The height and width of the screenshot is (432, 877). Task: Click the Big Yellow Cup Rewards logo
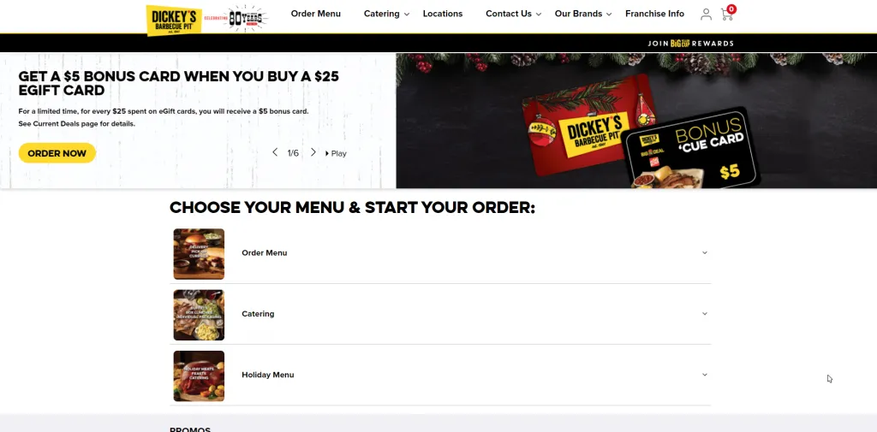click(x=679, y=43)
